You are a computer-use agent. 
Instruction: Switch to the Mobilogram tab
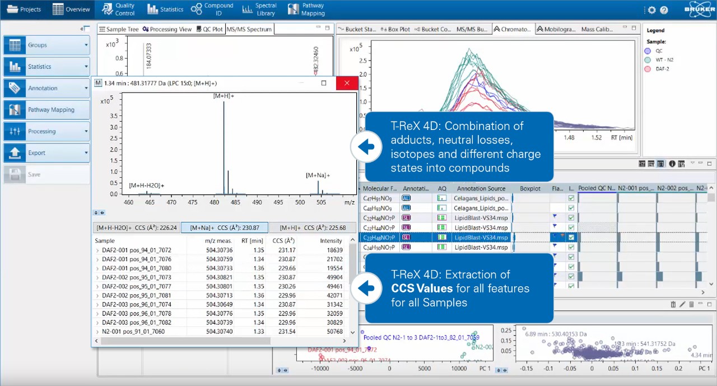click(558, 29)
